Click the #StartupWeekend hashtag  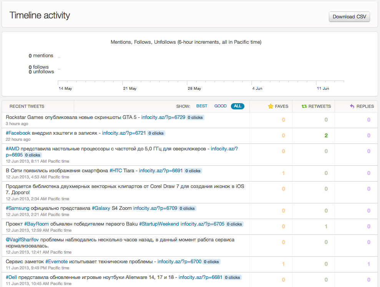[x=159, y=224]
